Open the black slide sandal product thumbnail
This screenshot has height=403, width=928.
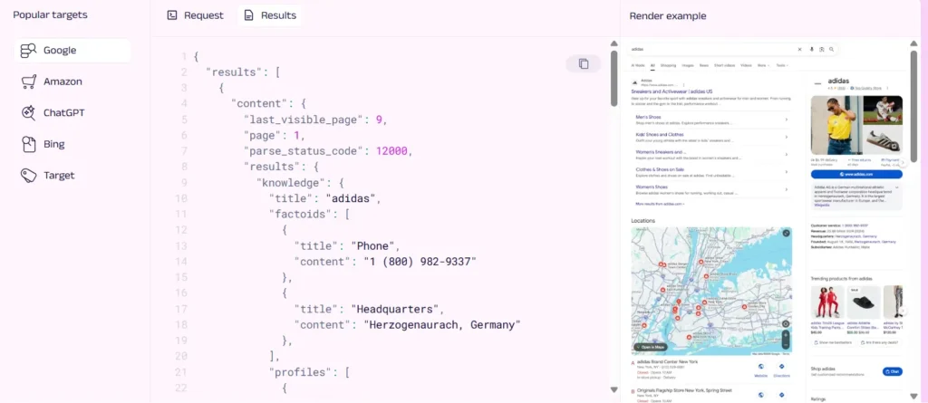(863, 302)
